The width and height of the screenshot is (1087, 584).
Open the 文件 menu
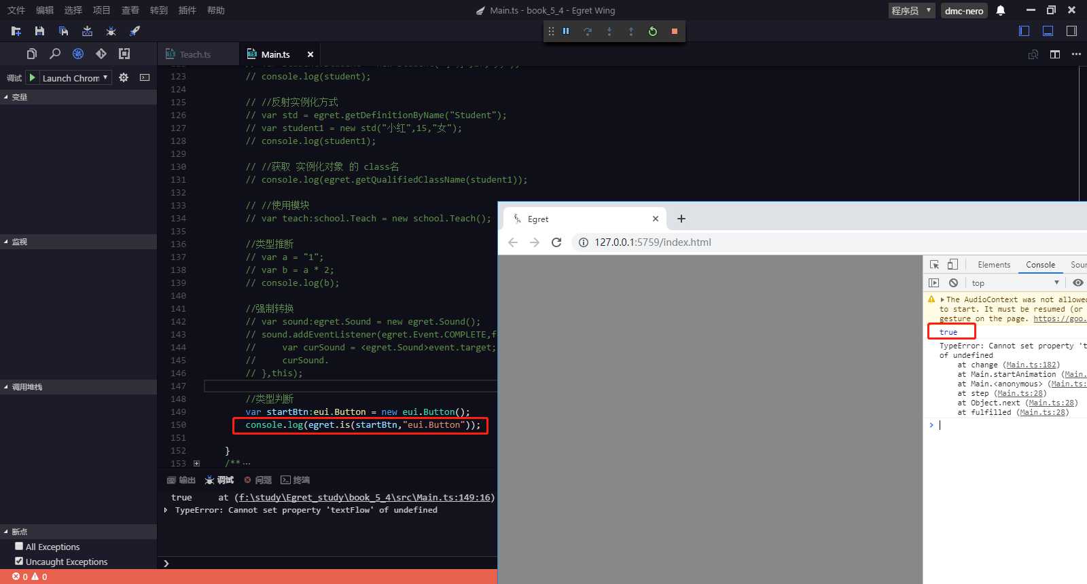tap(16, 10)
